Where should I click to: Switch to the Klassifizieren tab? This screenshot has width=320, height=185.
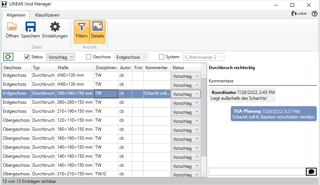point(48,15)
